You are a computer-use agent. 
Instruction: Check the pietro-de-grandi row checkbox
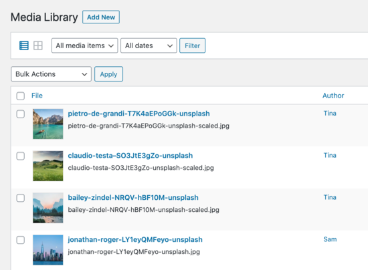point(21,114)
